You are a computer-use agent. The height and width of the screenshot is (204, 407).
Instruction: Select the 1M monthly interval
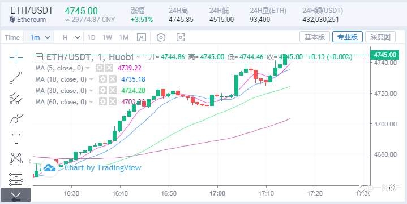[124, 38]
